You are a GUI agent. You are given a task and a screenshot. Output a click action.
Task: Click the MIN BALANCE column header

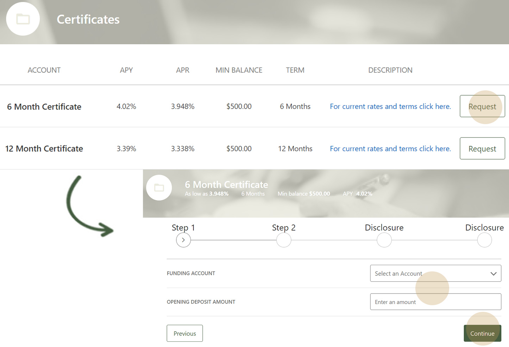(x=239, y=70)
